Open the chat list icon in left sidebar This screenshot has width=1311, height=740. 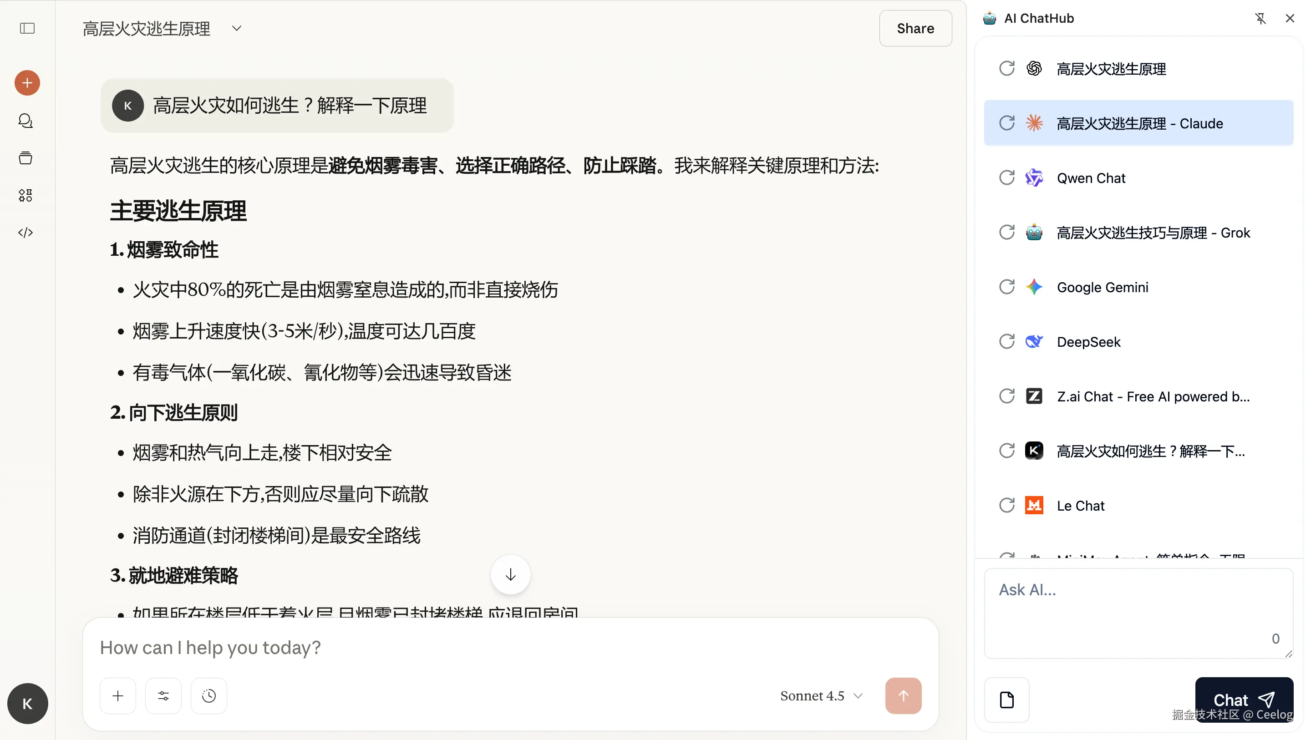(25, 121)
